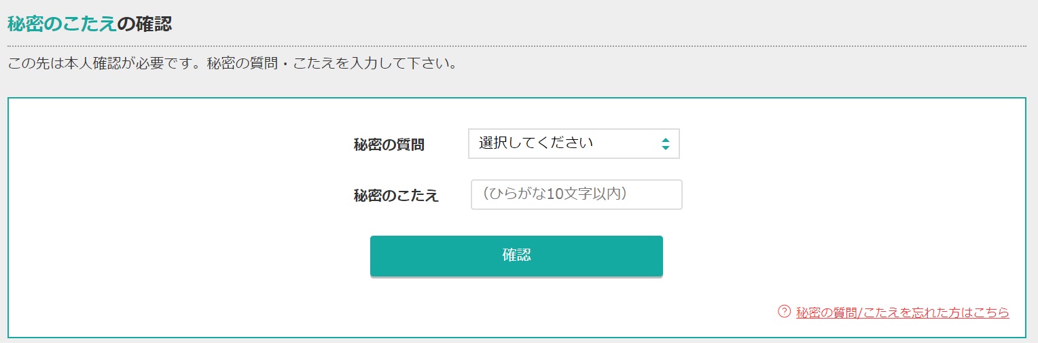Submit the form with 確認

[x=516, y=256]
